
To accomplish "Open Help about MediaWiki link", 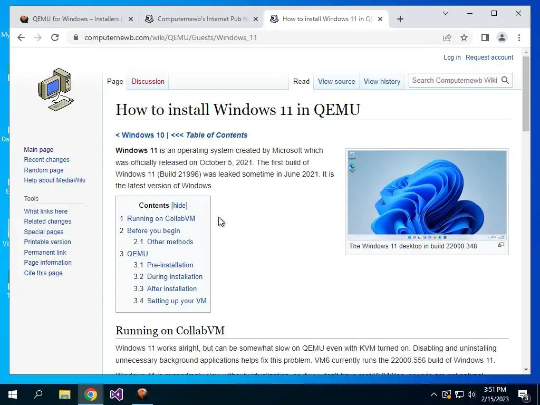I will [x=54, y=180].
